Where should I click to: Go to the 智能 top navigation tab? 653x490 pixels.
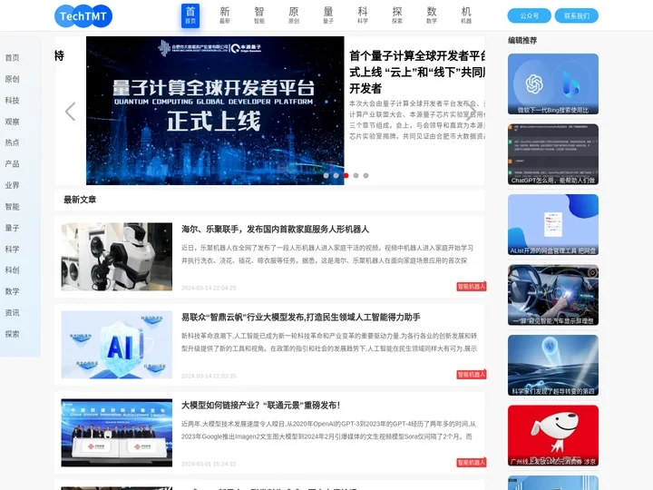pos(259,15)
